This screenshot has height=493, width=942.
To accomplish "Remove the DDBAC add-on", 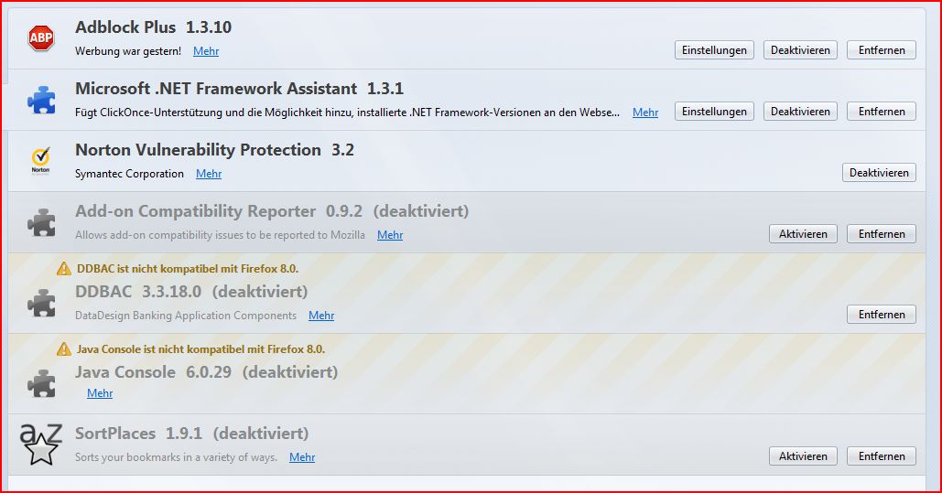I will point(882,315).
